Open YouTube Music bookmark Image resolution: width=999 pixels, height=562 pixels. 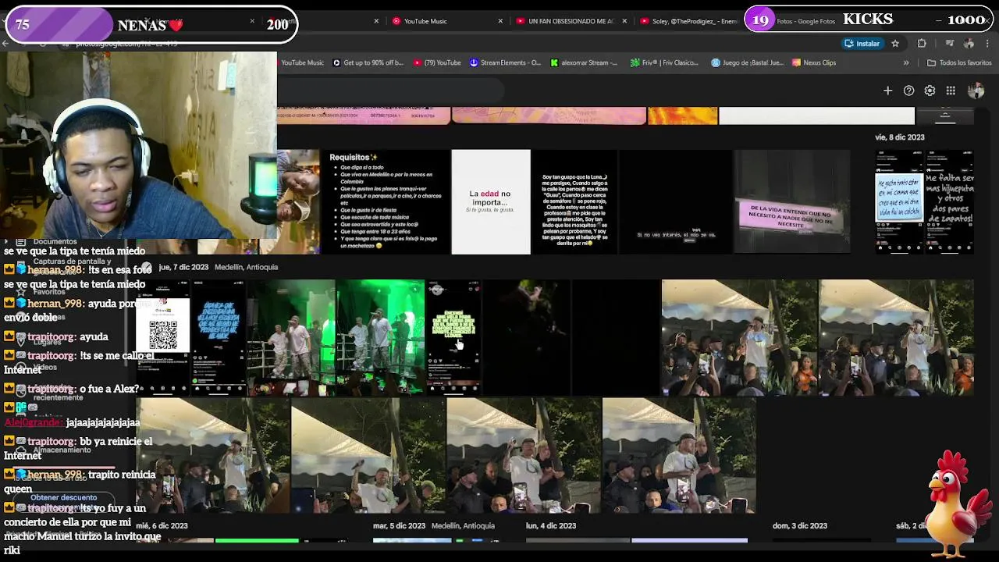(301, 62)
